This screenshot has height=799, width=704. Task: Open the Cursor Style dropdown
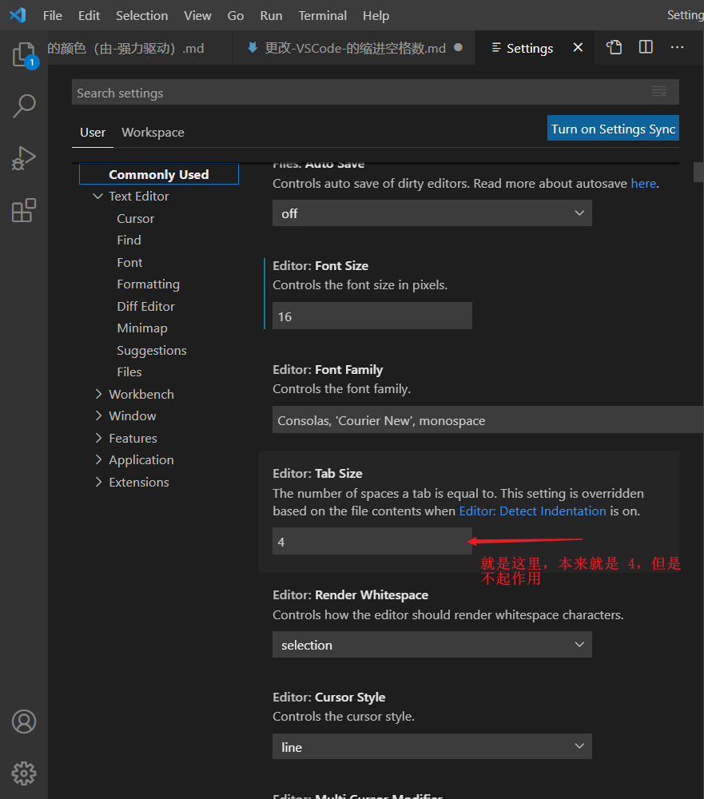click(432, 747)
